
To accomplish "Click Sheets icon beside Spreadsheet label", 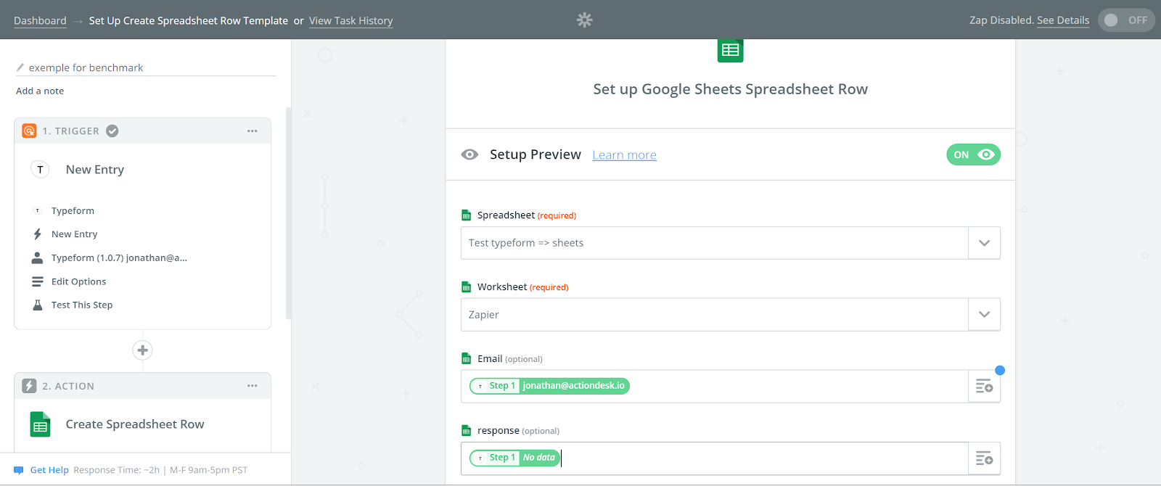I will coord(467,215).
